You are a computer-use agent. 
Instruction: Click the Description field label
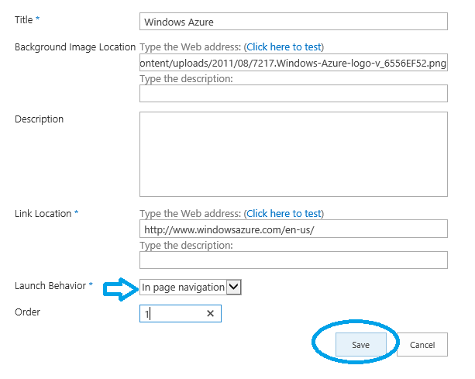(39, 119)
